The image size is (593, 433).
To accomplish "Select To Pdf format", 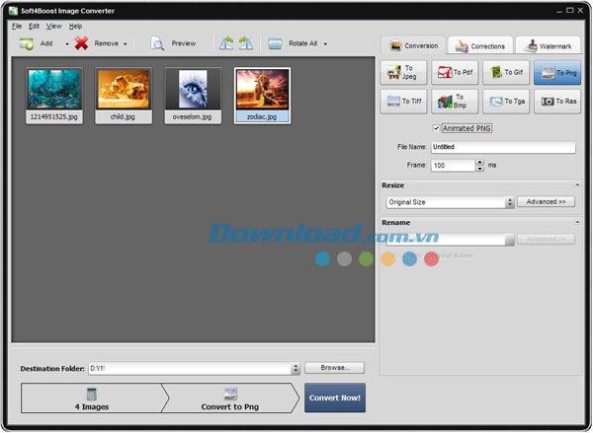I will pos(455,72).
